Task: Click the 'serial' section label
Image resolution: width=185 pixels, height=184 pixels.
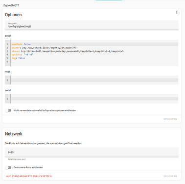Action: [x=8, y=90]
